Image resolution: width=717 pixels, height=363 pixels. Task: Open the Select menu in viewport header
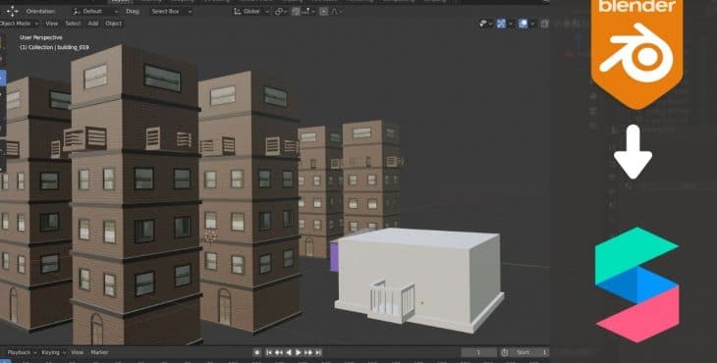tap(73, 24)
